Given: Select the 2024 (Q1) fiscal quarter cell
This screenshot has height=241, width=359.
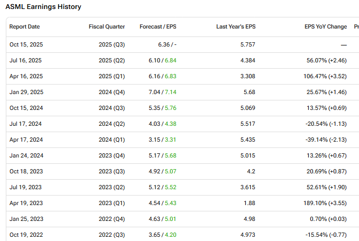Looking at the screenshot, I should tap(112, 140).
